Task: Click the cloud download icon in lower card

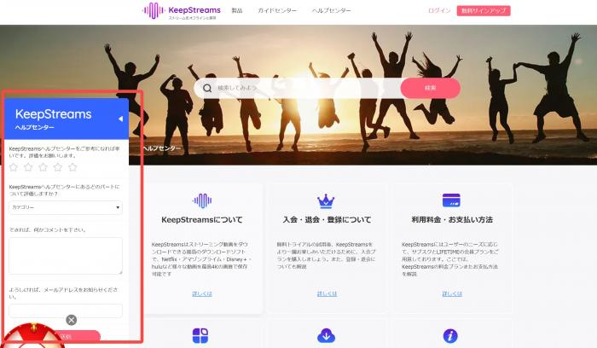Action: pyautogui.click(x=326, y=336)
